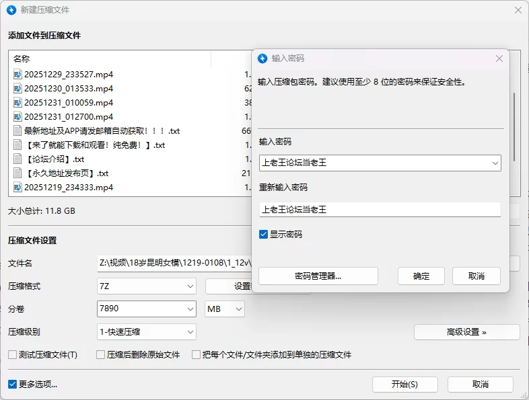This screenshot has width=529, height=400.
Task: Click the text file icon for 【论坛介绍】.txt
Action: click(x=17, y=159)
